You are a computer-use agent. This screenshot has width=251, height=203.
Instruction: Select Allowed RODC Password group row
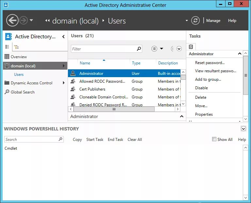pos(124,81)
